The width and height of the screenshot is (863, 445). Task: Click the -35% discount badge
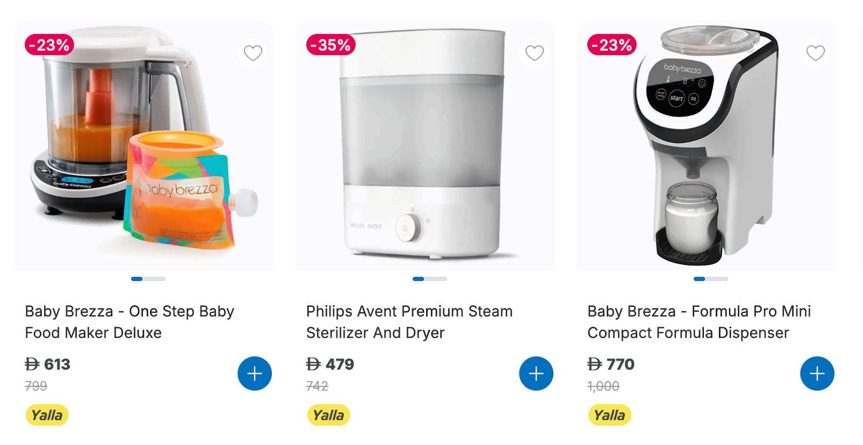[331, 45]
